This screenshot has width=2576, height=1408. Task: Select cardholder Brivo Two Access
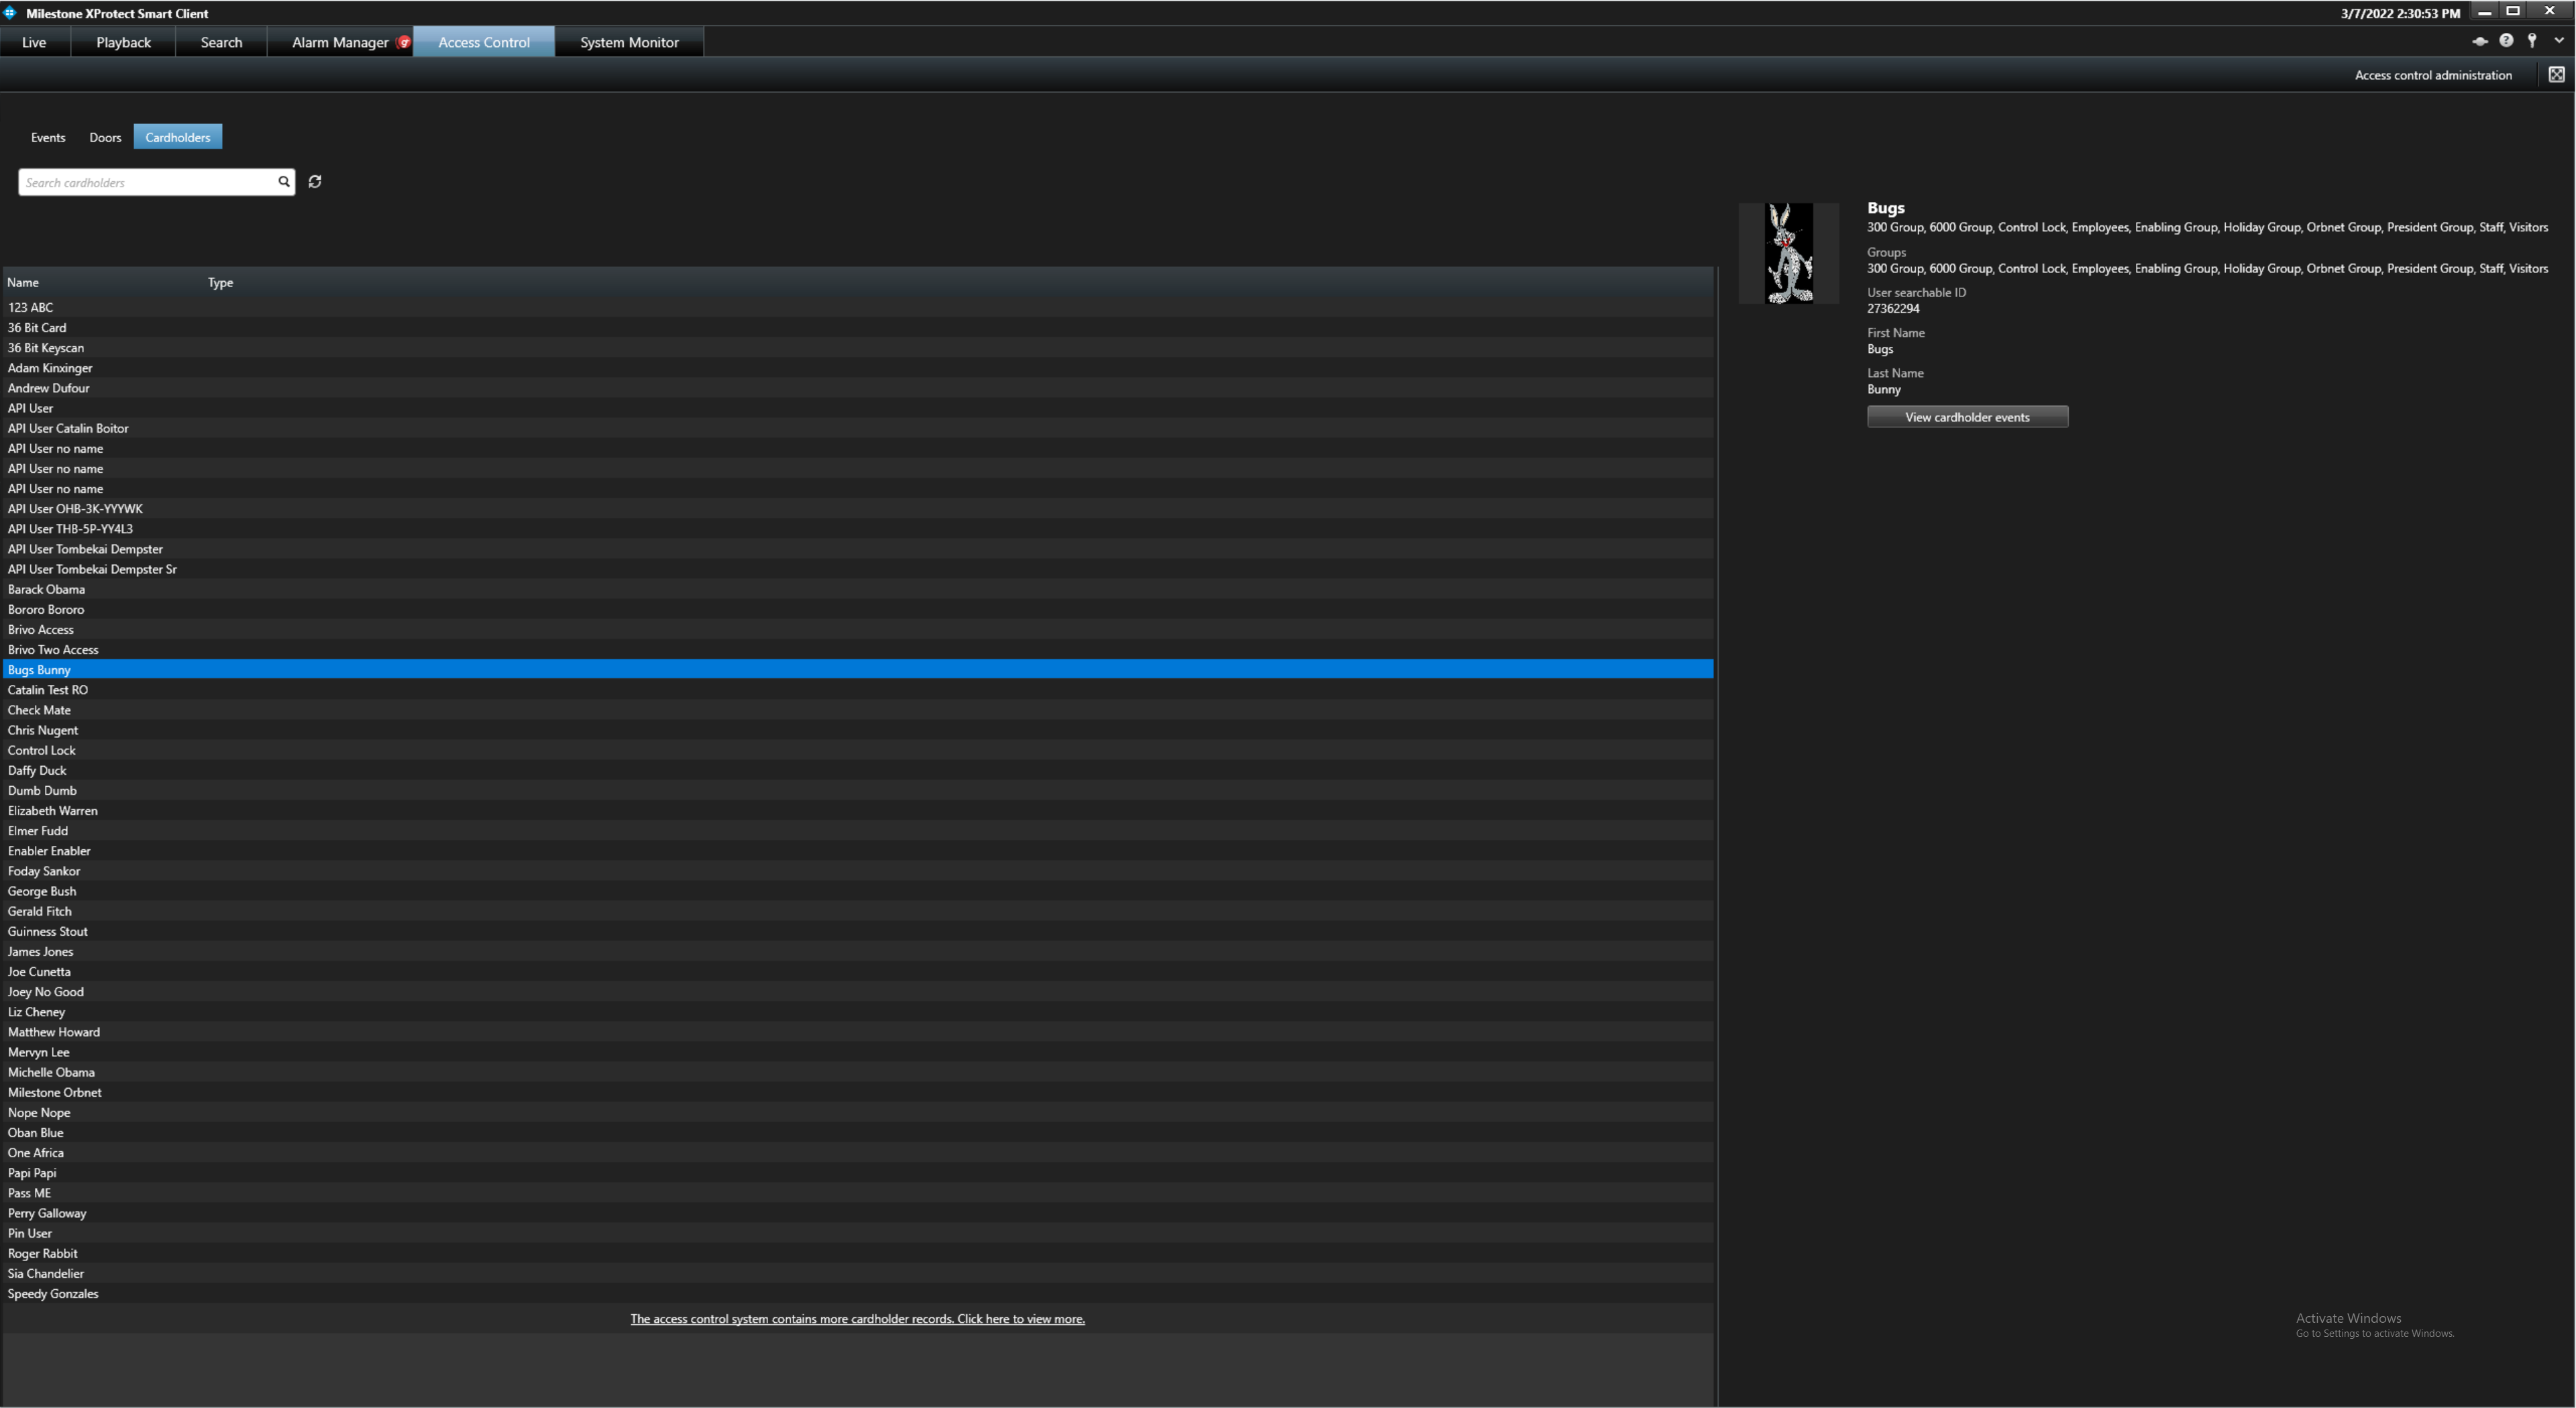[858, 650]
